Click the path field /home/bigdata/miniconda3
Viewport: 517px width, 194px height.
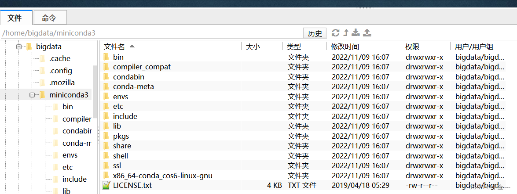point(152,33)
